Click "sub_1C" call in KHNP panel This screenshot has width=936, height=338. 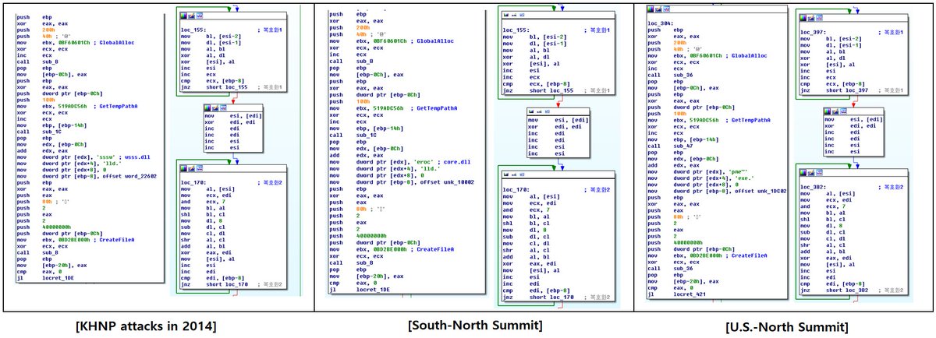52,132
